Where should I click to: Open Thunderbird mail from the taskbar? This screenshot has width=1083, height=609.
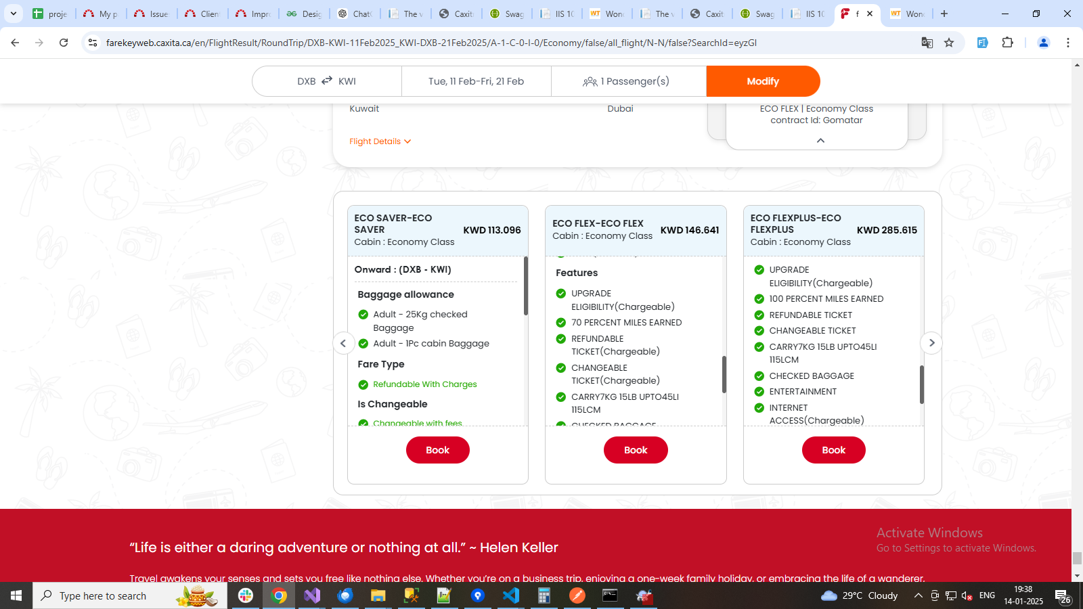[345, 595]
